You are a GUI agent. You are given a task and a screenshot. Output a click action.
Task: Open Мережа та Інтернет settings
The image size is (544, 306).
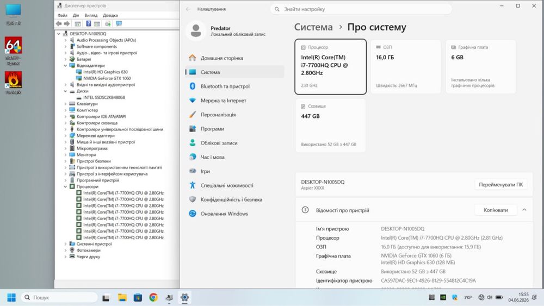coord(234,101)
